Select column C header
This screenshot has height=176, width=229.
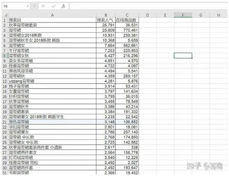[x=127, y=15]
